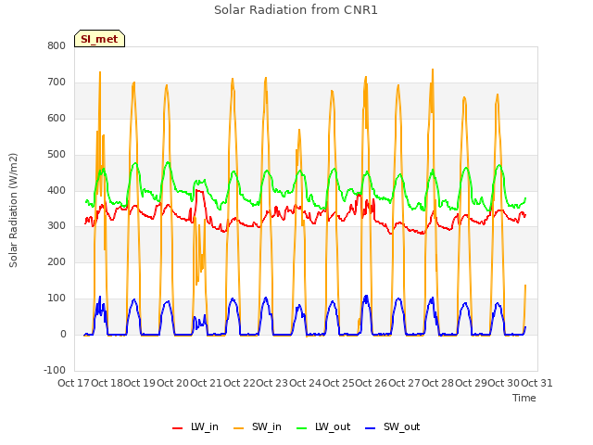Image resolution: width=593 pixels, height=445 pixels.
Task: Click the Oct 24 x-axis tick label
Action: pos(305,383)
